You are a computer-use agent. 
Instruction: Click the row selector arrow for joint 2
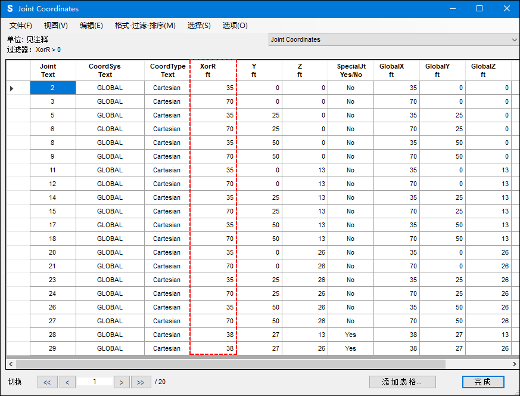pyautogui.click(x=12, y=88)
